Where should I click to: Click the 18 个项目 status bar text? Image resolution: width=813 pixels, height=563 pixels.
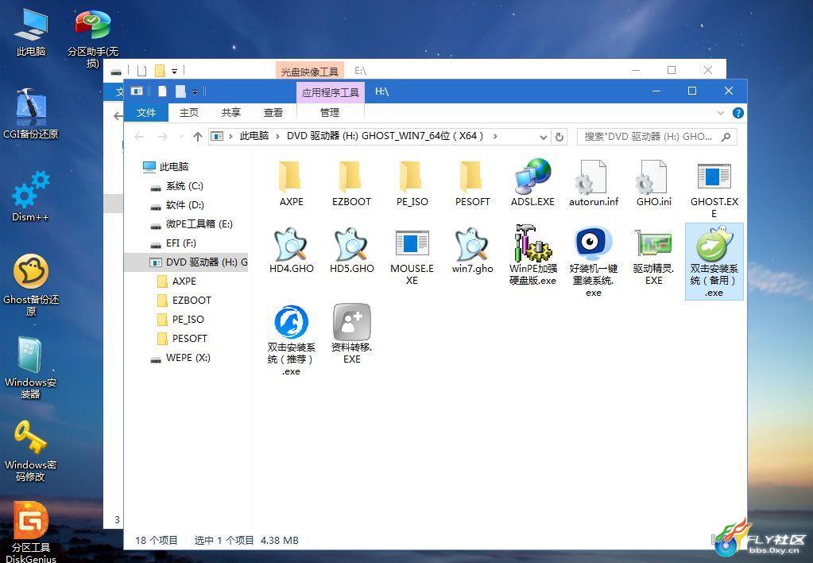pos(156,540)
